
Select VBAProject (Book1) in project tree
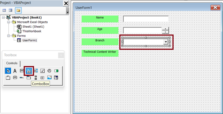coord(27,18)
